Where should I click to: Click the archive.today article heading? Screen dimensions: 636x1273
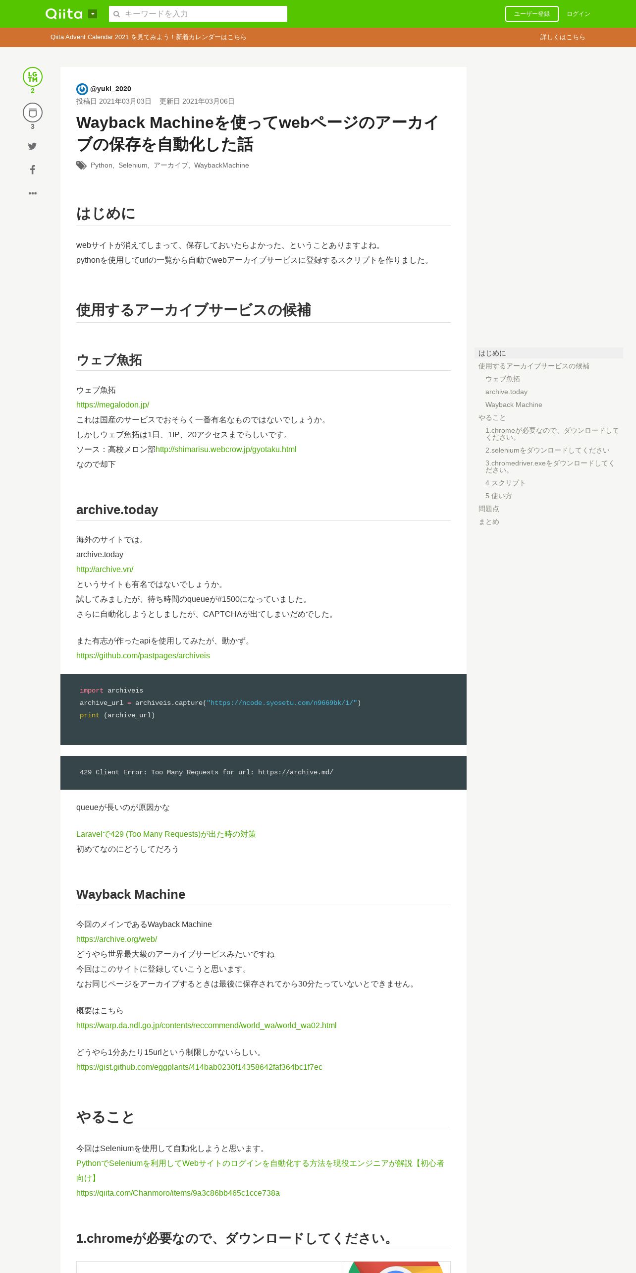[x=117, y=510]
